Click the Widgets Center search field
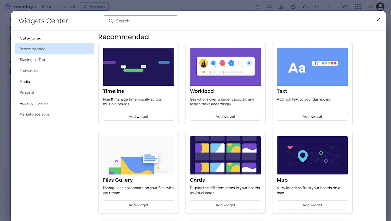391x221 pixels. pyautogui.click(x=140, y=21)
